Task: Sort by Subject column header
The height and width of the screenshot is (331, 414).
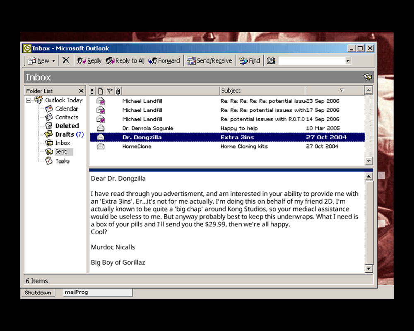Action: pyautogui.click(x=262, y=91)
